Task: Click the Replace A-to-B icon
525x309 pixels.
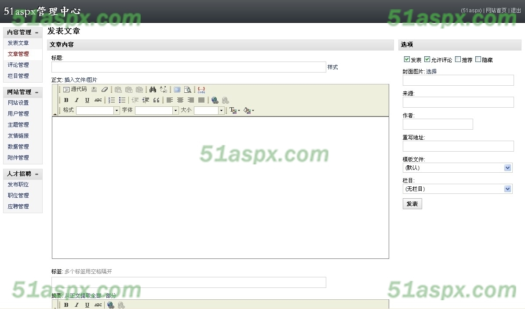Action: [164, 89]
